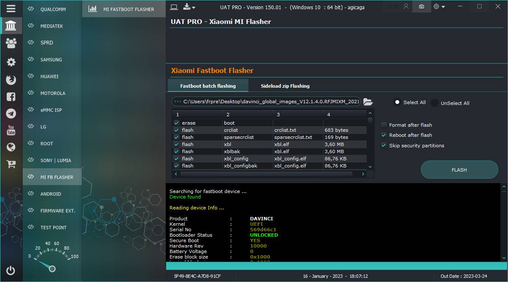Open the QUALCOMM module
The image size is (508, 282).
52,9
